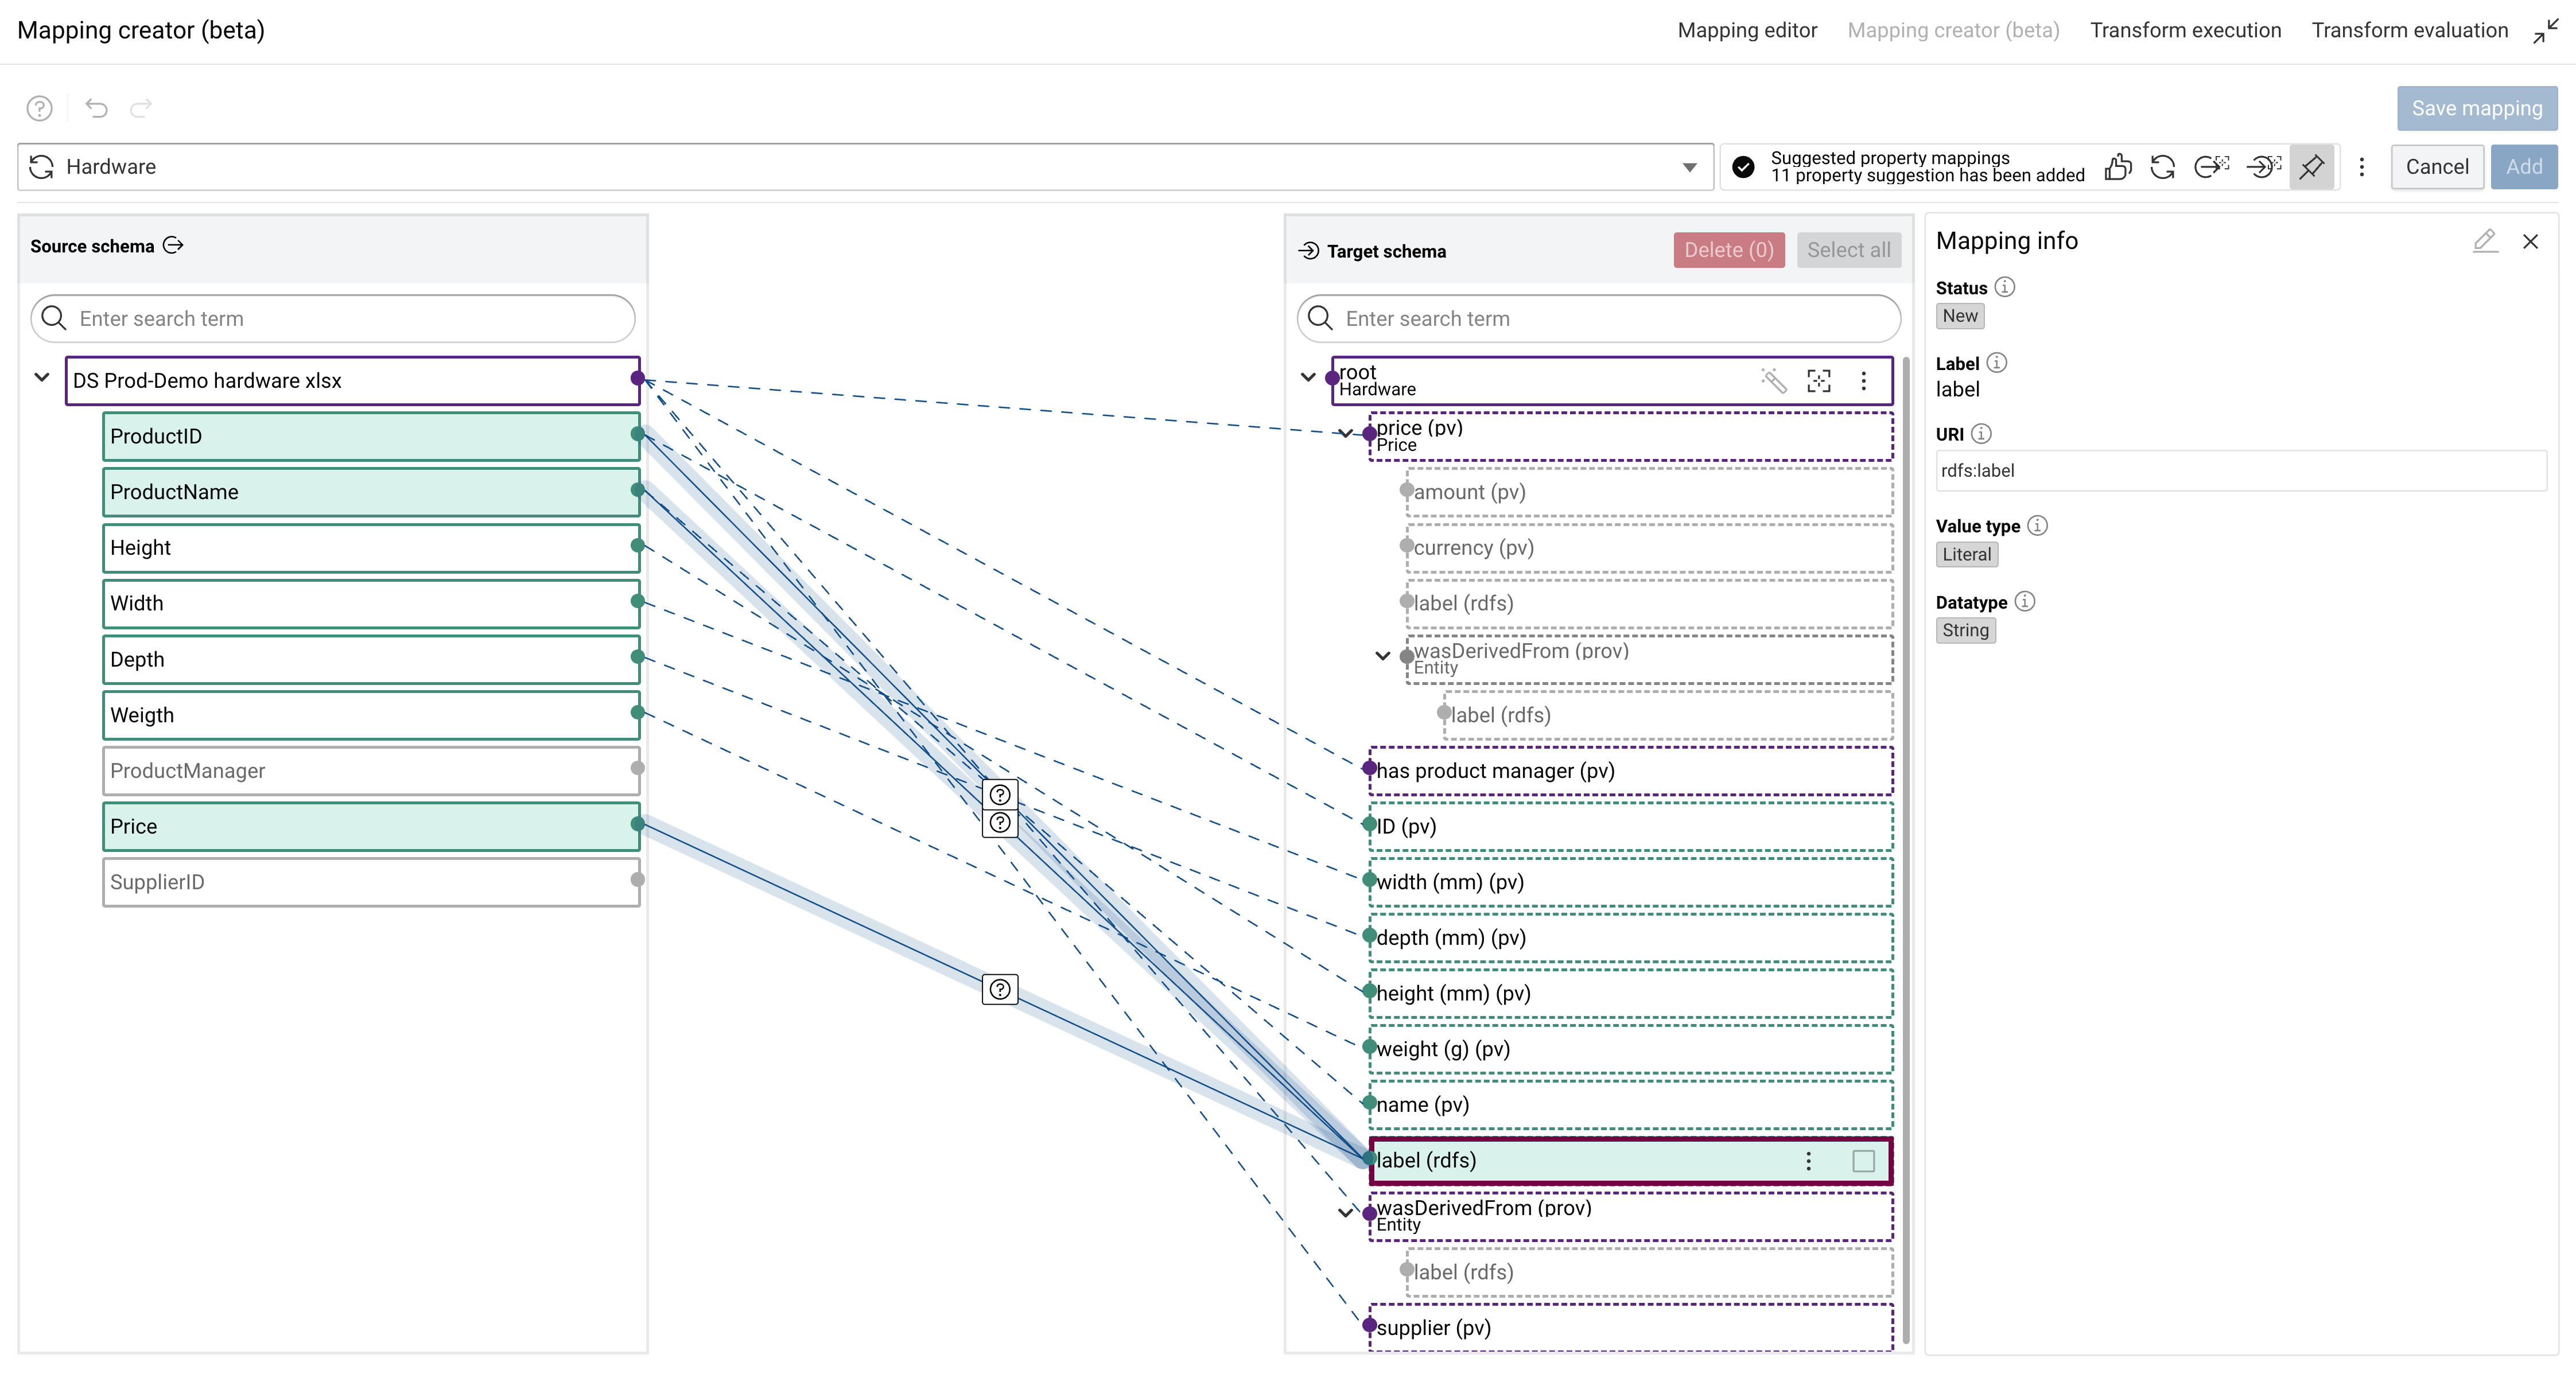Click the thumbs-up icon to approve suggested mappings
This screenshot has width=2576, height=1374.
pyautogui.click(x=2118, y=166)
